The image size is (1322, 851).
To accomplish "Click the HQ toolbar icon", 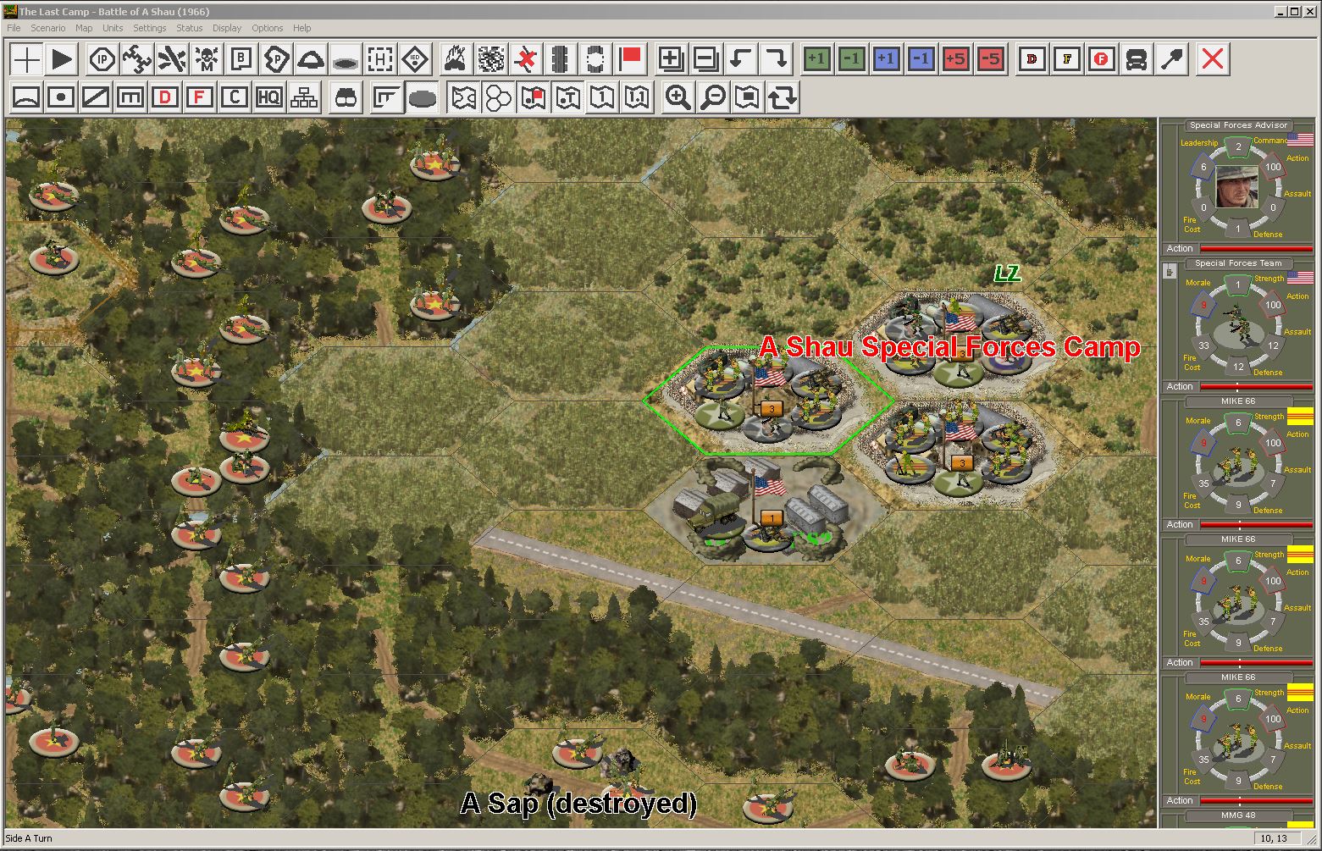I will tap(268, 97).
